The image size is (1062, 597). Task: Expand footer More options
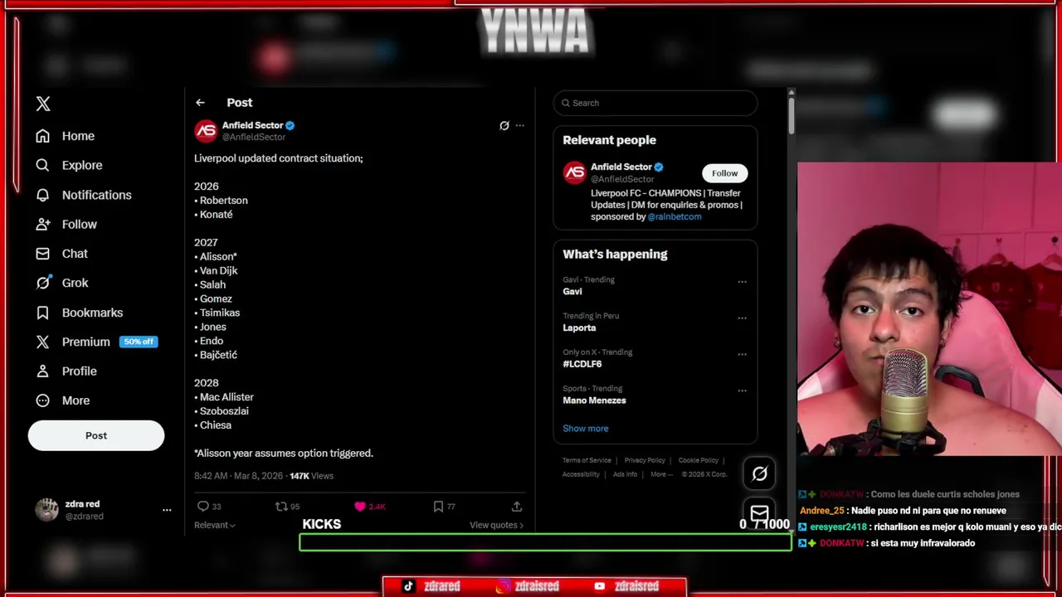tap(661, 474)
